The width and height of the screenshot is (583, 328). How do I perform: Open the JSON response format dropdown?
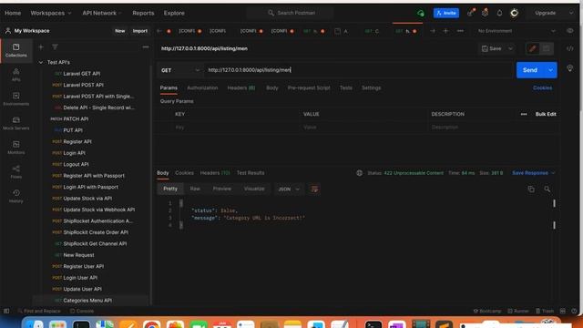coord(289,189)
